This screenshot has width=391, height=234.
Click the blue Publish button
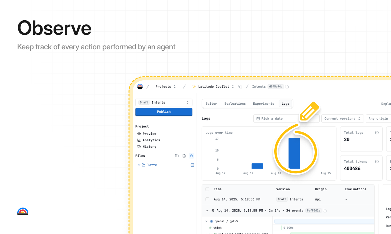pyautogui.click(x=164, y=112)
